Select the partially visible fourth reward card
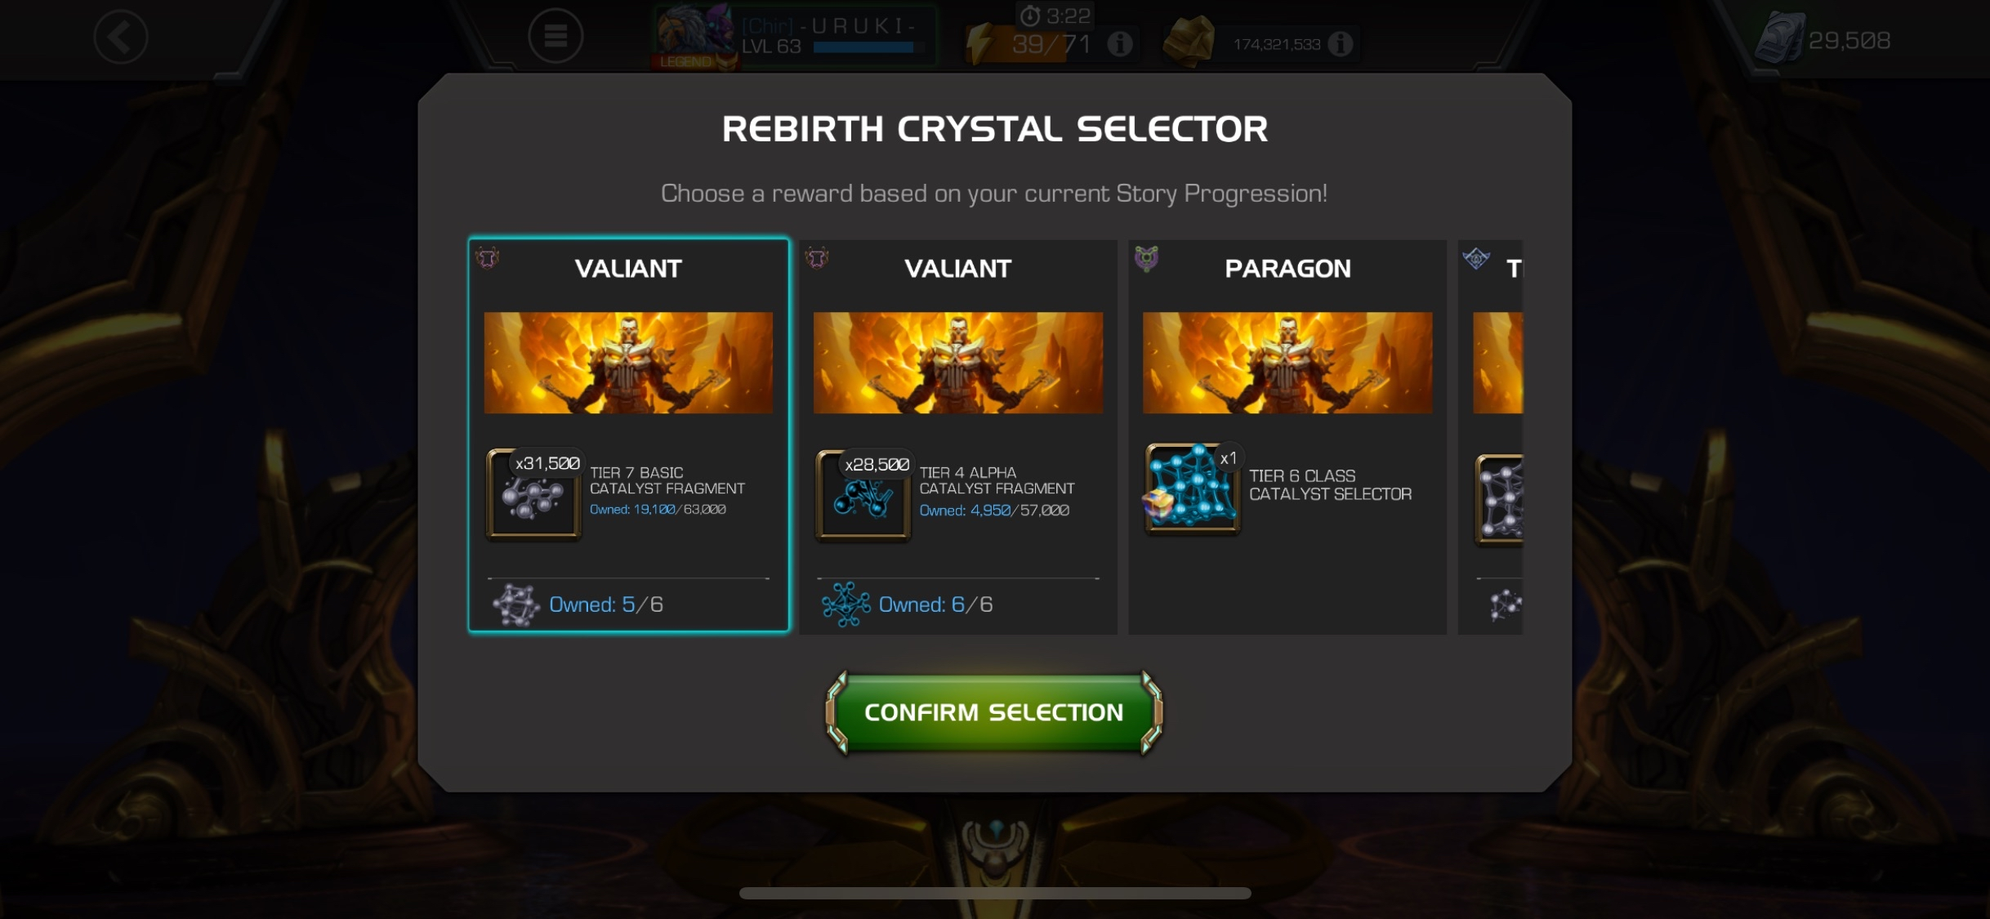Screen dimensions: 1990x919 [1491, 435]
